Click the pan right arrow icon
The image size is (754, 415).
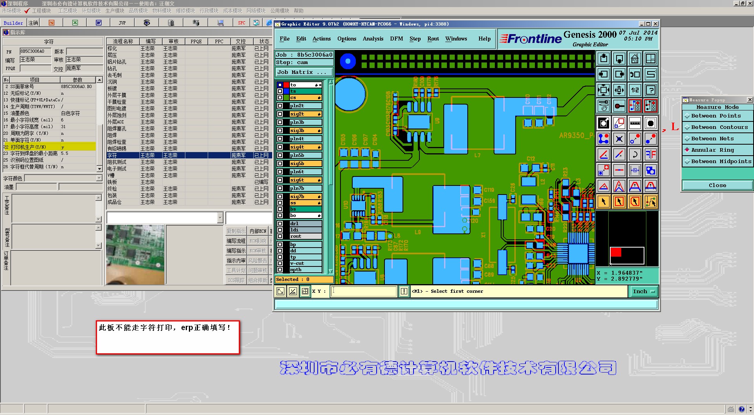coord(619,74)
